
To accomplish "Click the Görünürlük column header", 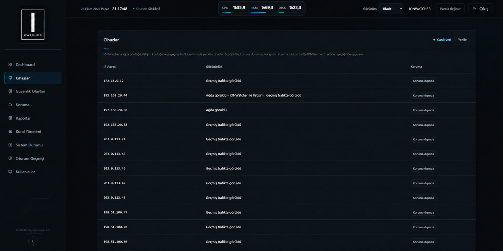I will pos(214,66).
